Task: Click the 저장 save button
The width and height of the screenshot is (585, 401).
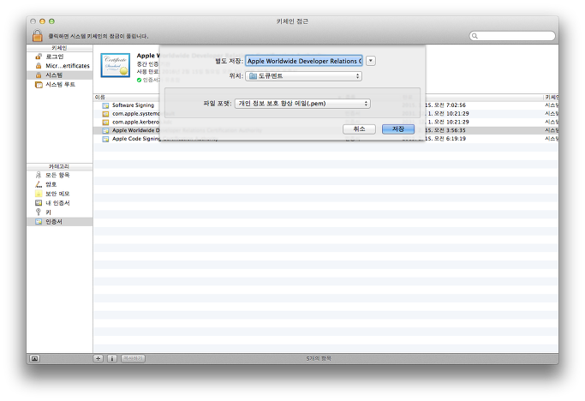Action: click(x=398, y=129)
